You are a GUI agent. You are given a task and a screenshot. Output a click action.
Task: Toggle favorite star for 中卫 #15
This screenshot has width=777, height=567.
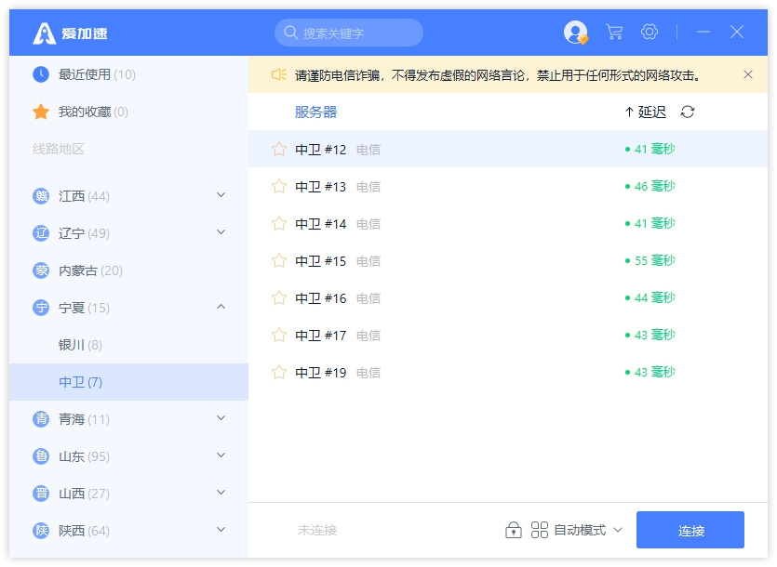click(279, 261)
